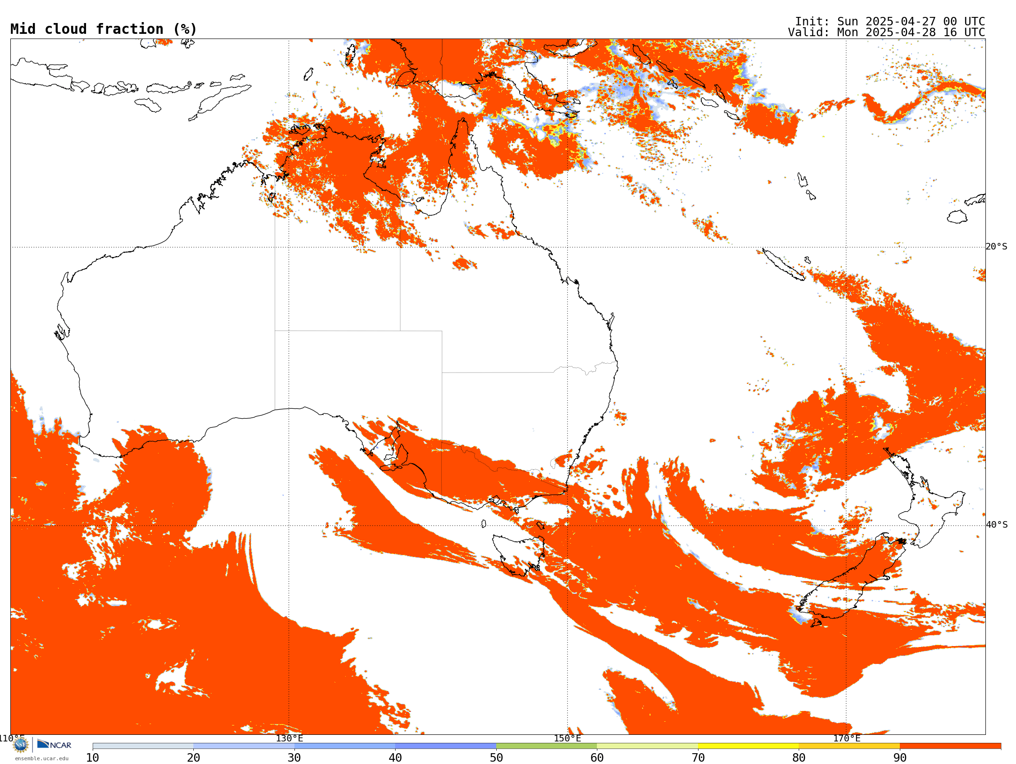Screen dimensions: 1016x764
Task: Click the 40–50 periwinkle colorbar segment
Action: (x=445, y=746)
